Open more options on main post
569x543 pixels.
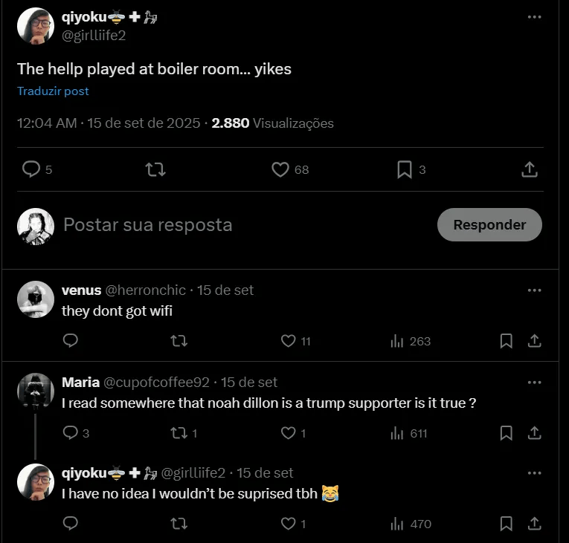(x=534, y=17)
